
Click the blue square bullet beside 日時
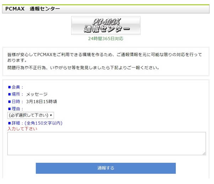9,101
